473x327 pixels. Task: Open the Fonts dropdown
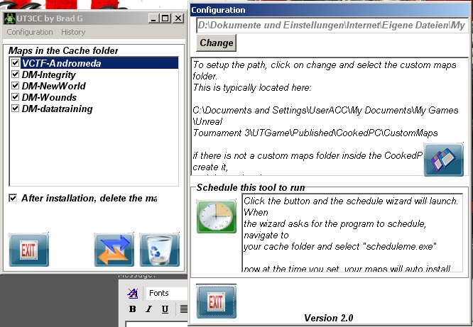pyautogui.click(x=167, y=293)
